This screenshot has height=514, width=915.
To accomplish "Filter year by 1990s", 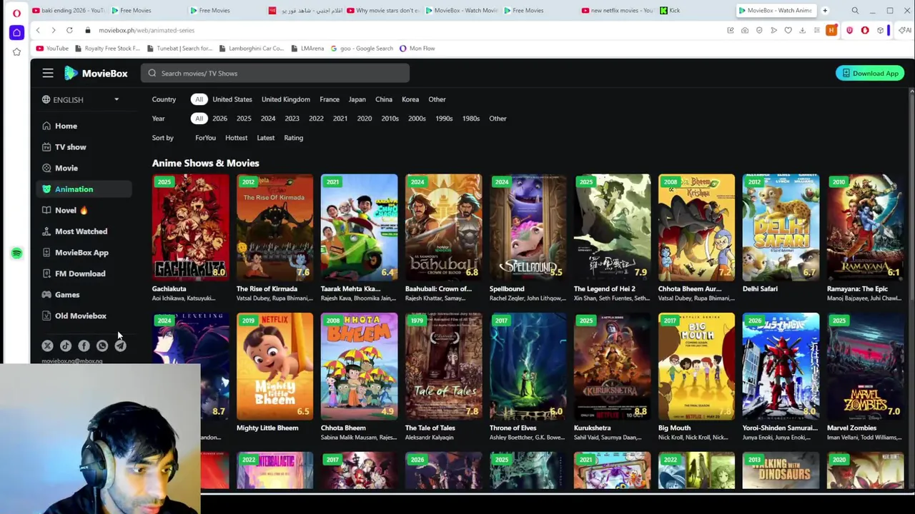I will (x=444, y=119).
